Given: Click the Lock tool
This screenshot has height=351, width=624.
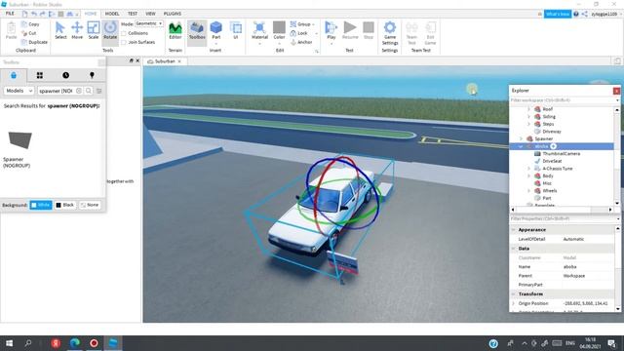Looking at the screenshot, I should coord(299,33).
